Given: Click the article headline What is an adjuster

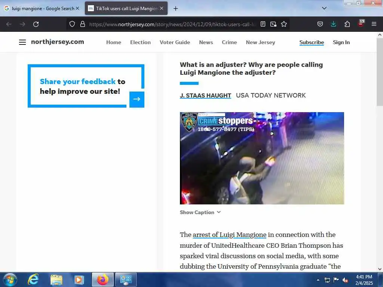Looking at the screenshot, I should 251,69.
